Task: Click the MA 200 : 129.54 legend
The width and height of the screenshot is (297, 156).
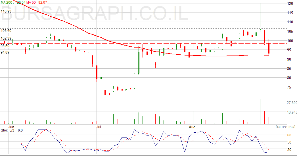Action: point(13,3)
